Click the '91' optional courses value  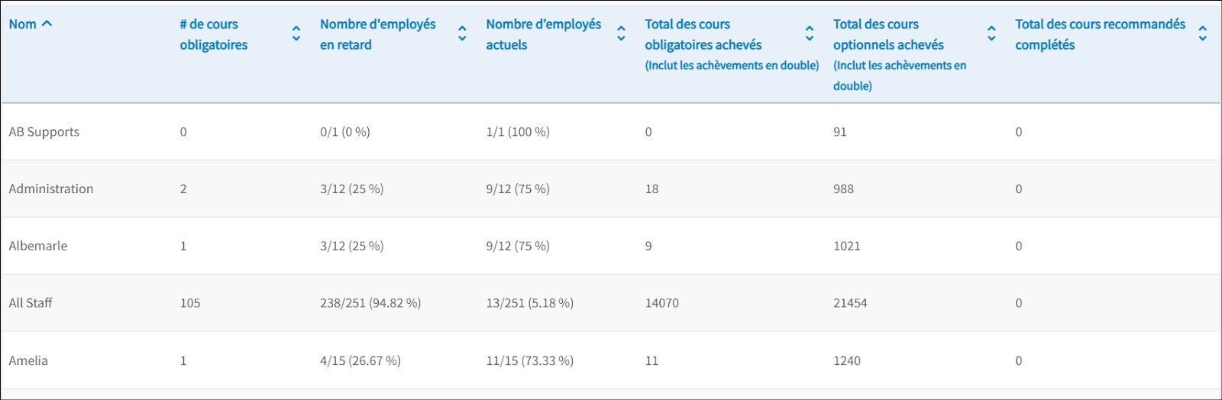coord(840,132)
